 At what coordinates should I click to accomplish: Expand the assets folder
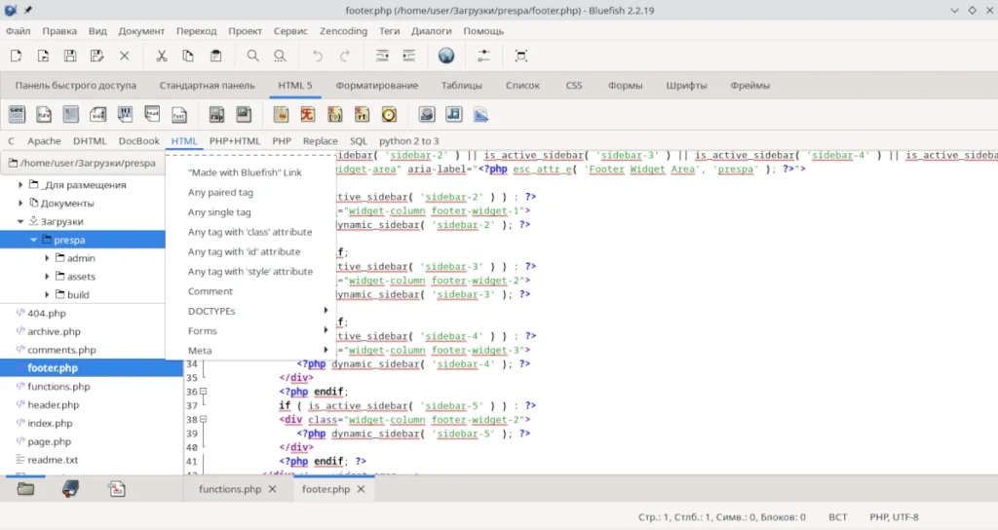pyautogui.click(x=47, y=277)
